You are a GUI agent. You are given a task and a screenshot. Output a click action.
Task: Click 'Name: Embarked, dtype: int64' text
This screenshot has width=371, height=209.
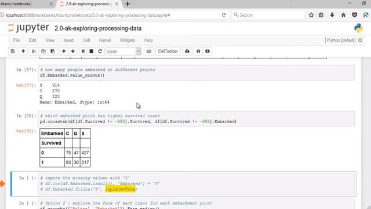click(74, 102)
